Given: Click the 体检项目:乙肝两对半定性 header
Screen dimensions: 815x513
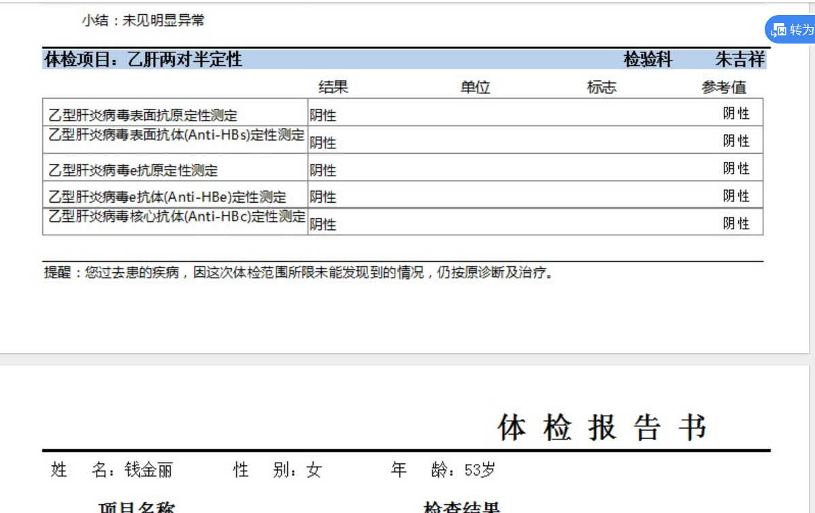Looking at the screenshot, I should tap(143, 59).
